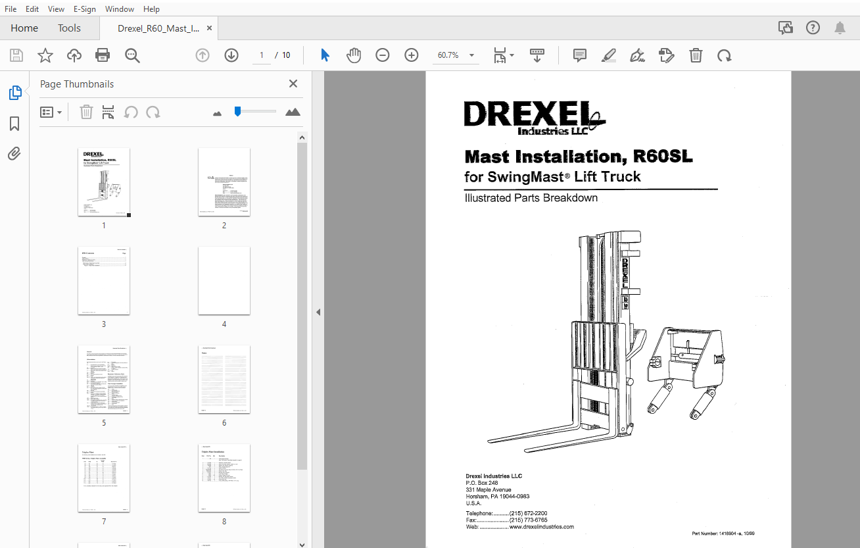Click the fit page scrolling-mode icon
The width and height of the screenshot is (860, 548).
tap(500, 55)
